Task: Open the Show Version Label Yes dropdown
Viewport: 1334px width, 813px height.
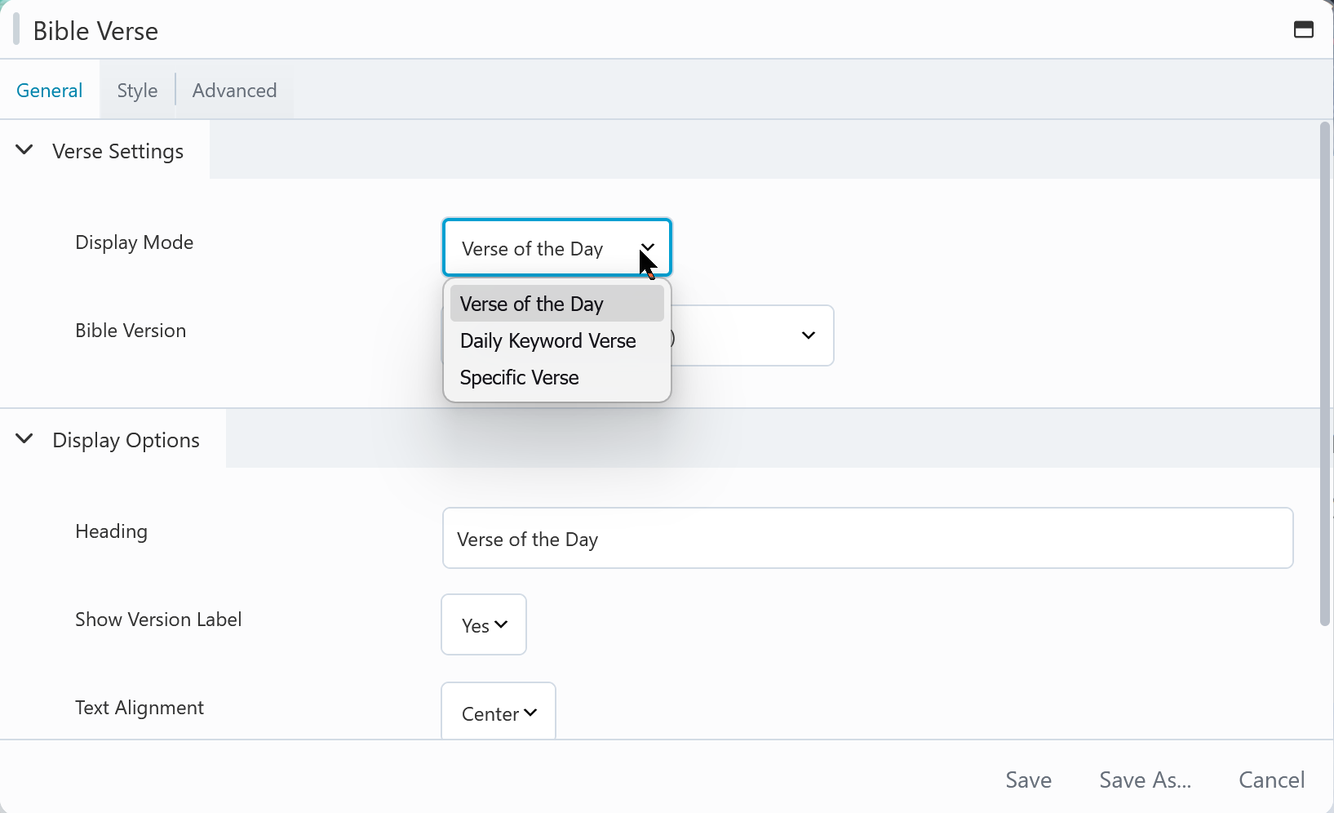Action: [x=484, y=625]
